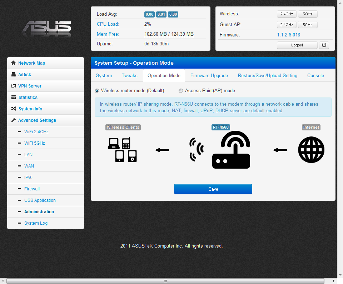
Task: Click the home icon beside Network Map
Action: pyautogui.click(x=14, y=63)
